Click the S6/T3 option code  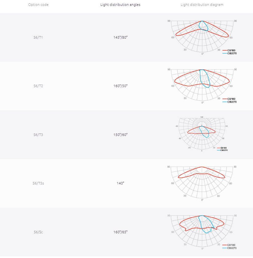pos(38,135)
